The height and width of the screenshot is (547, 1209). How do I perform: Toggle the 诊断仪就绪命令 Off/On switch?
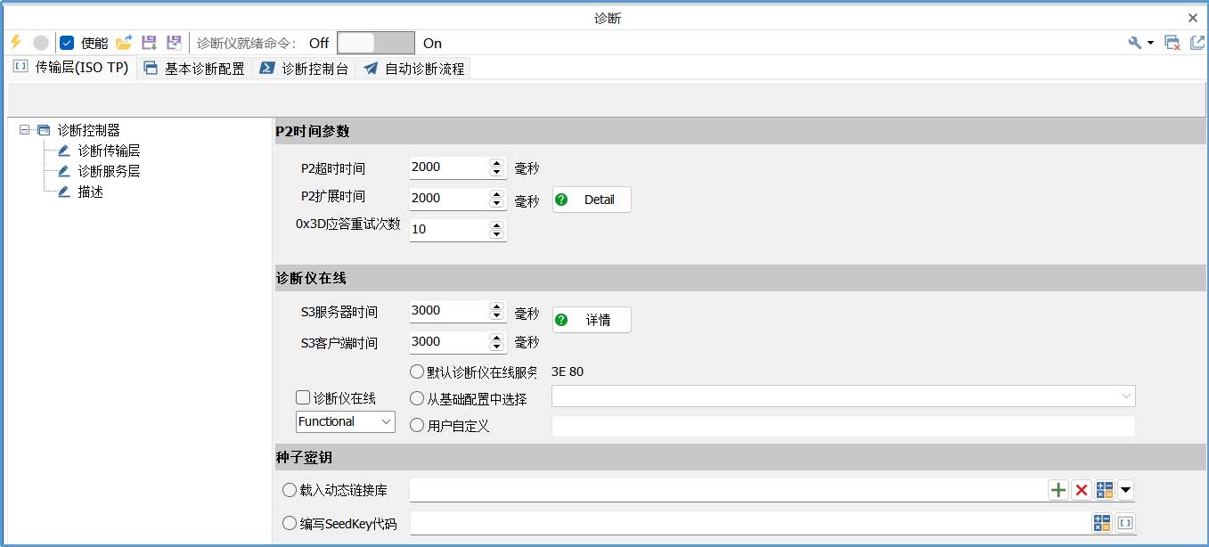pyautogui.click(x=375, y=43)
